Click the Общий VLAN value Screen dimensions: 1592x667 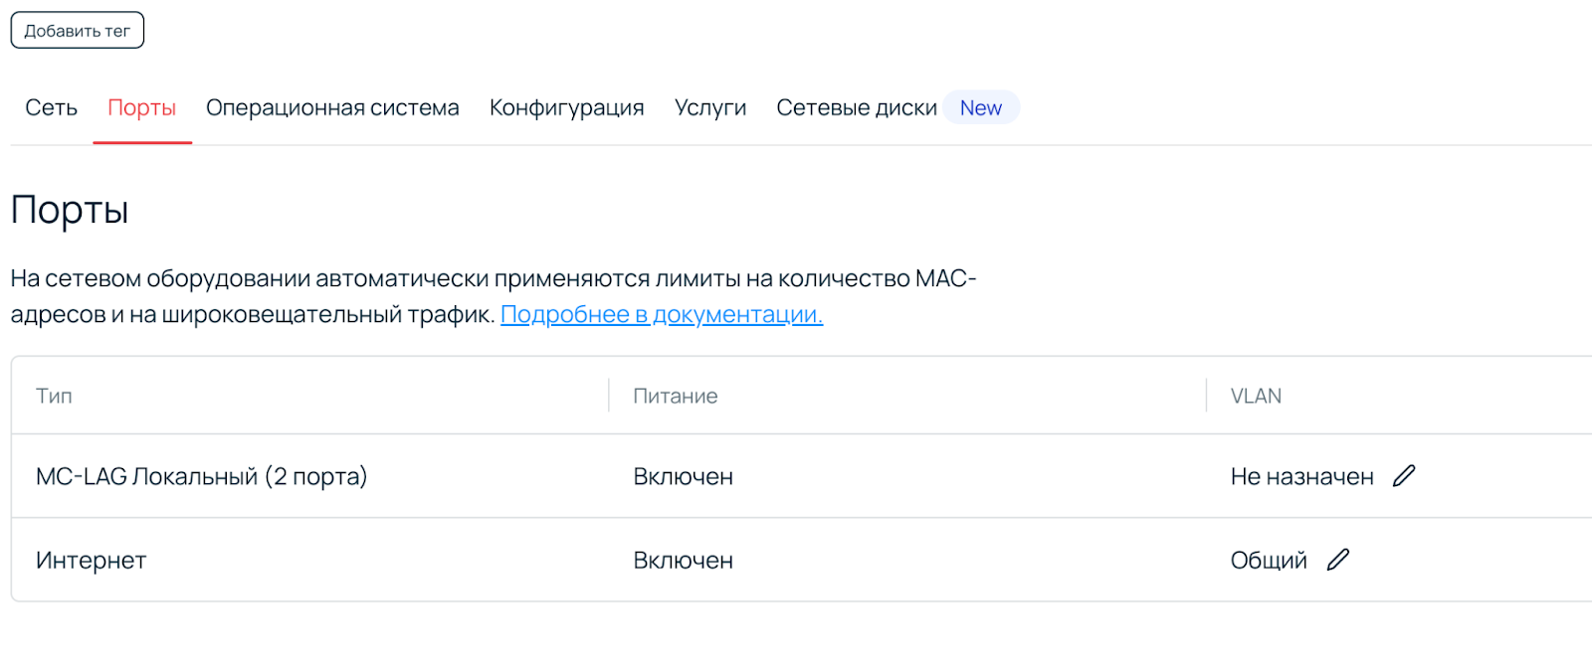click(x=1269, y=560)
